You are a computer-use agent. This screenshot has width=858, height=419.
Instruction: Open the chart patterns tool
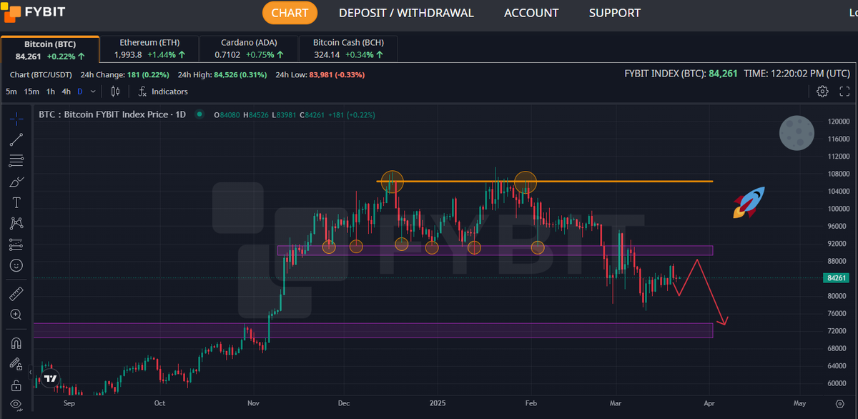(x=16, y=224)
